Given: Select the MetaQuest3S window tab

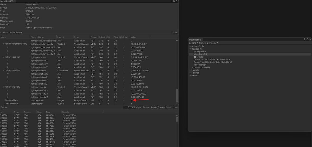Looking at the screenshot, I should [x=8, y=1].
